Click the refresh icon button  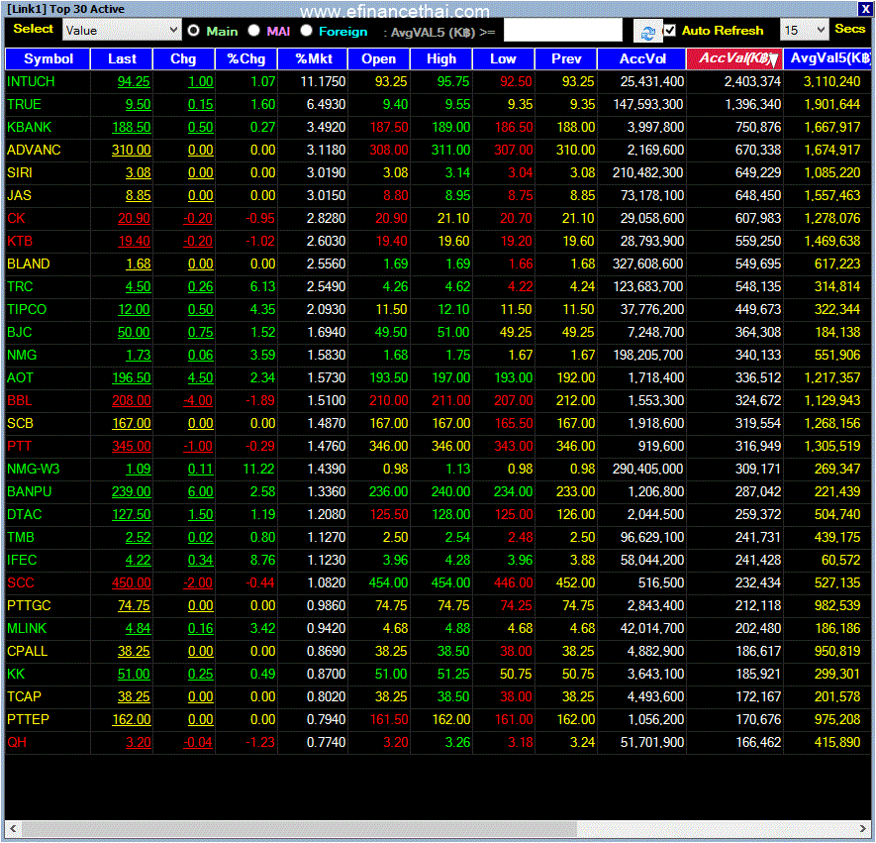647,32
